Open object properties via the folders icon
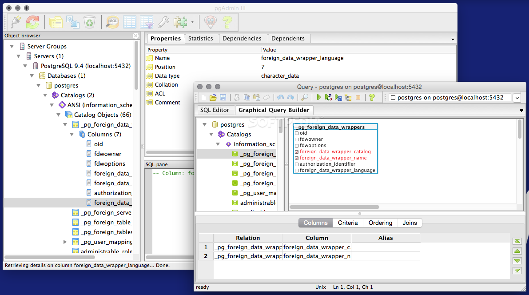 (56, 22)
